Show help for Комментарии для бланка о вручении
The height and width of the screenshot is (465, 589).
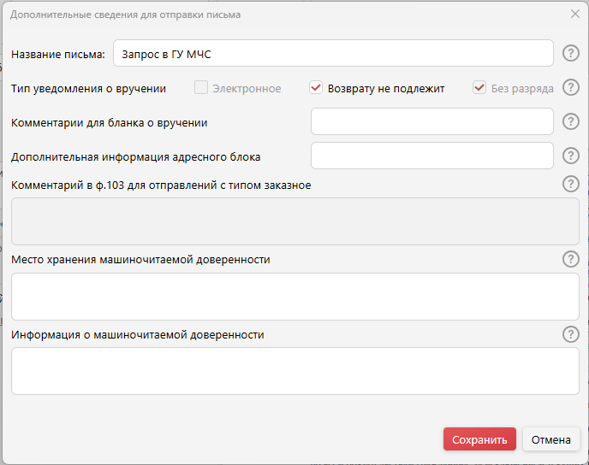(571, 121)
